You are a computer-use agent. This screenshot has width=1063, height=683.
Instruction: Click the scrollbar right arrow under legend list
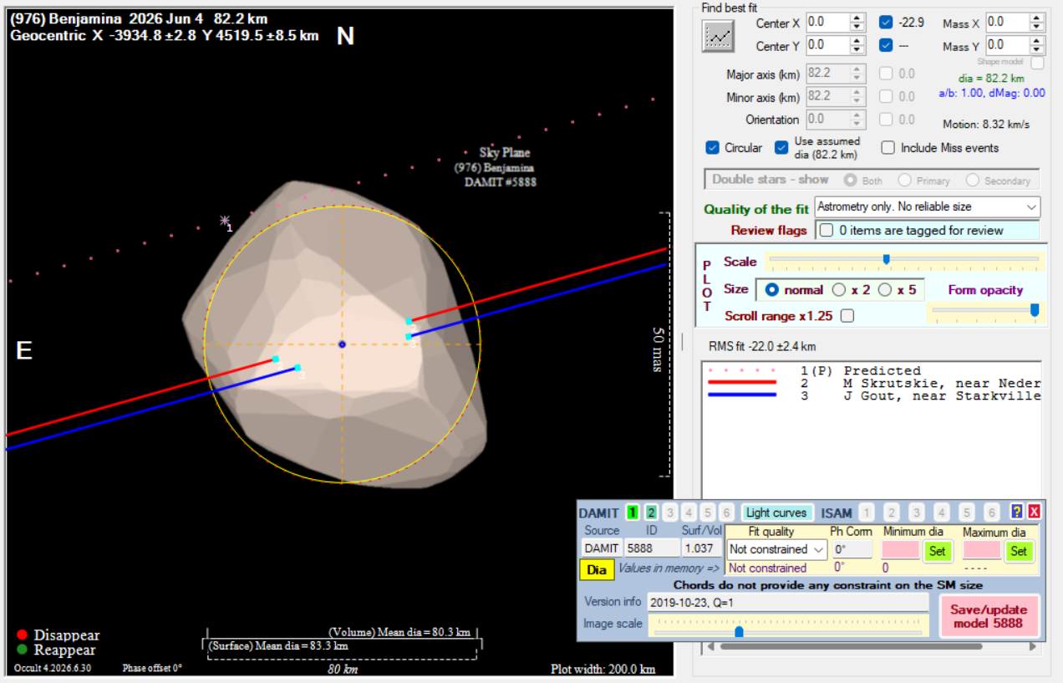coord(1035,646)
